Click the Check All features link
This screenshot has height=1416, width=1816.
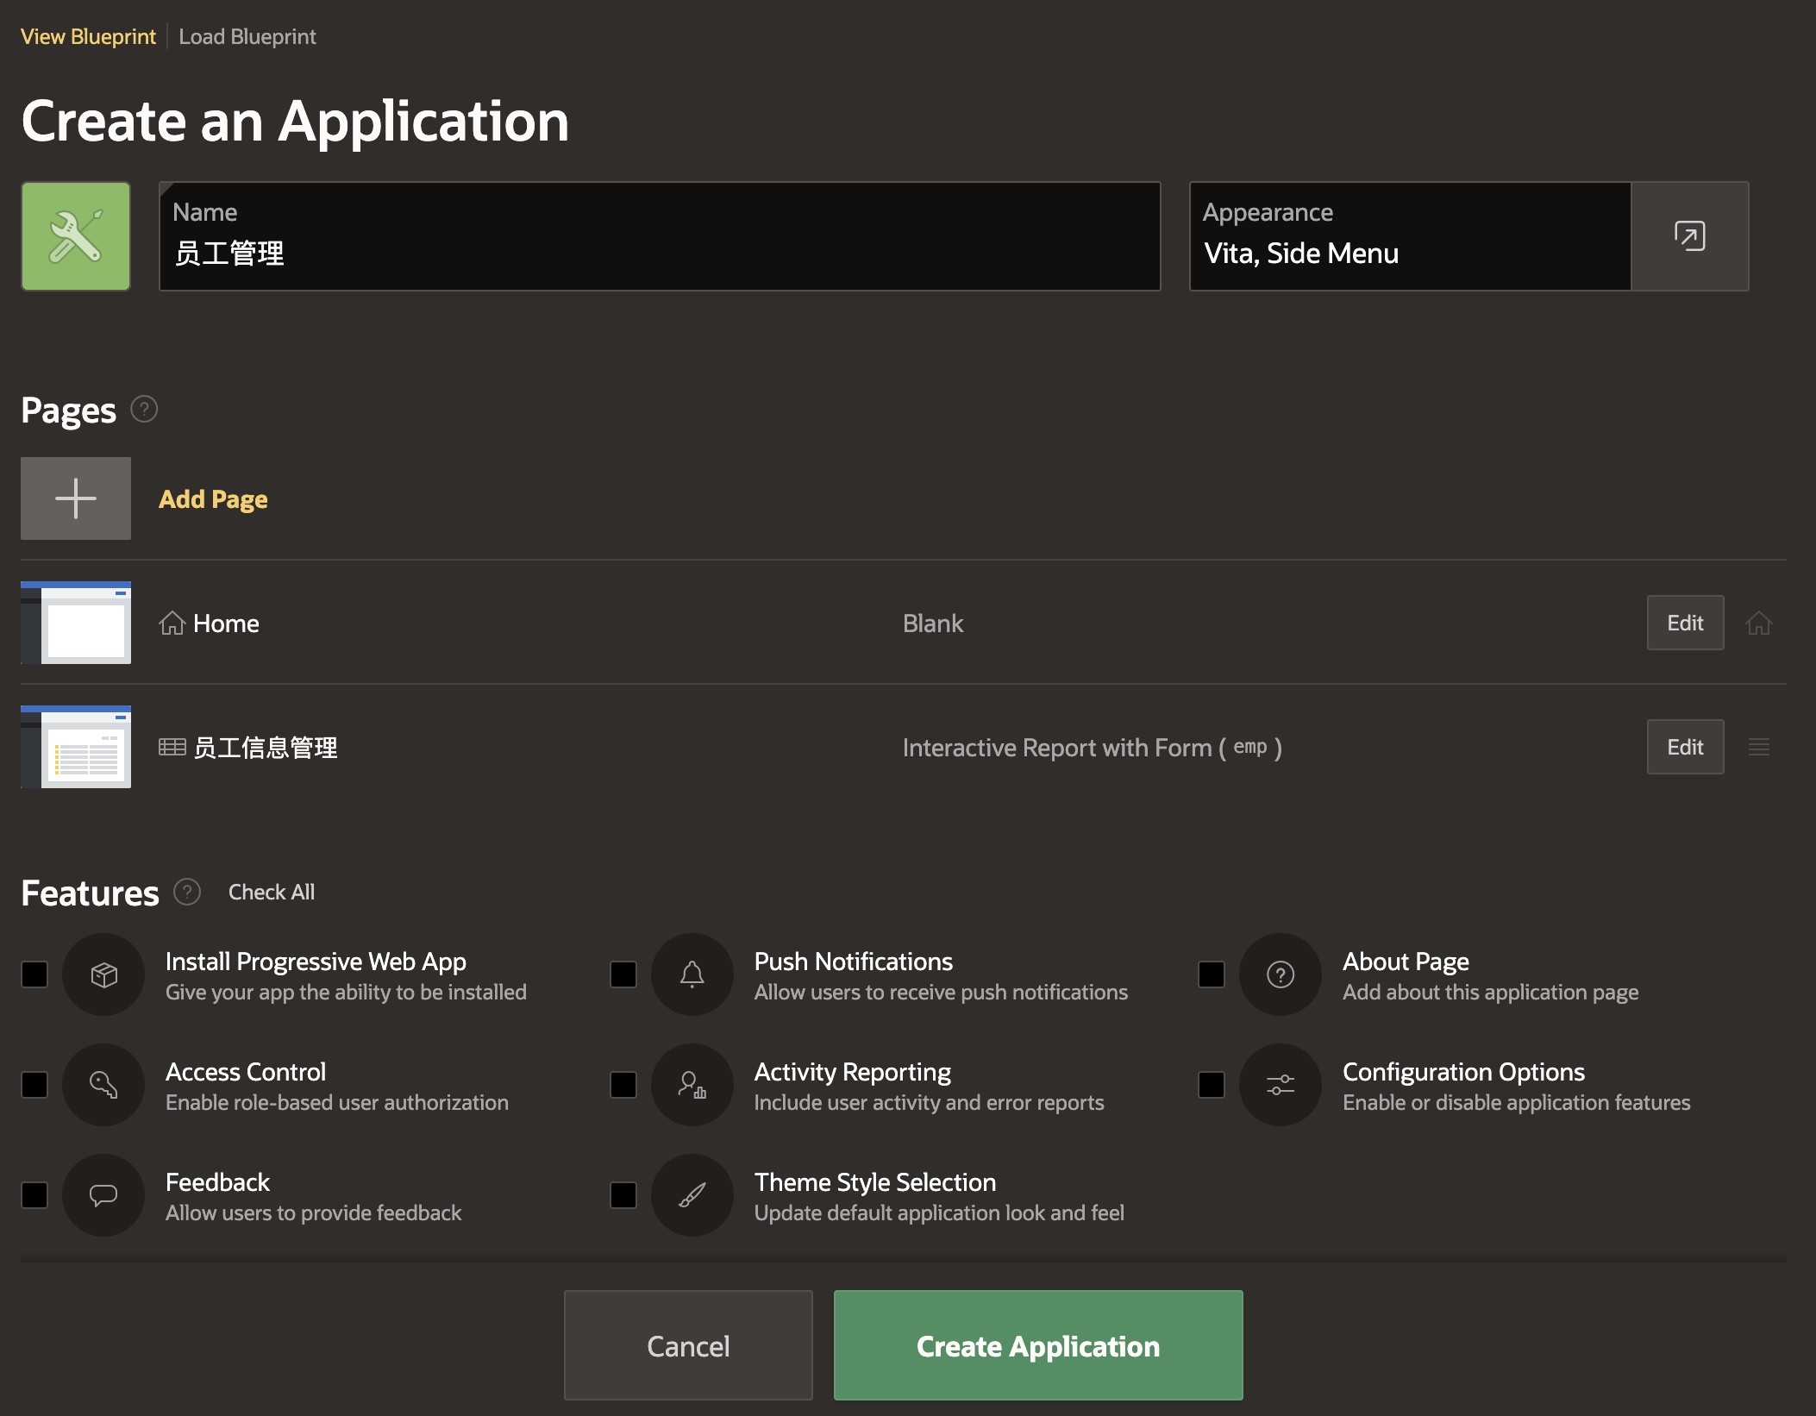(x=271, y=892)
